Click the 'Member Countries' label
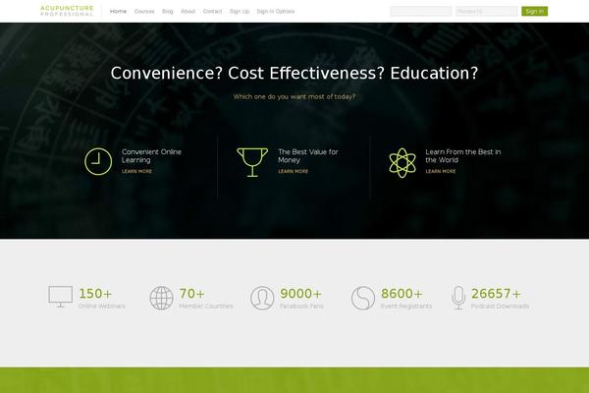Viewport: 589px width, 393px height. click(206, 307)
